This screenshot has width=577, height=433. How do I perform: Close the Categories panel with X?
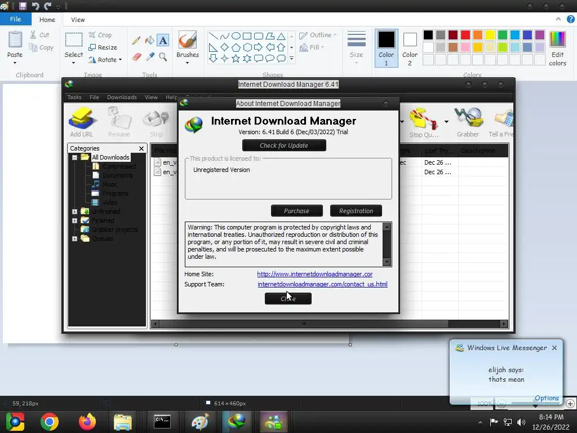141,148
